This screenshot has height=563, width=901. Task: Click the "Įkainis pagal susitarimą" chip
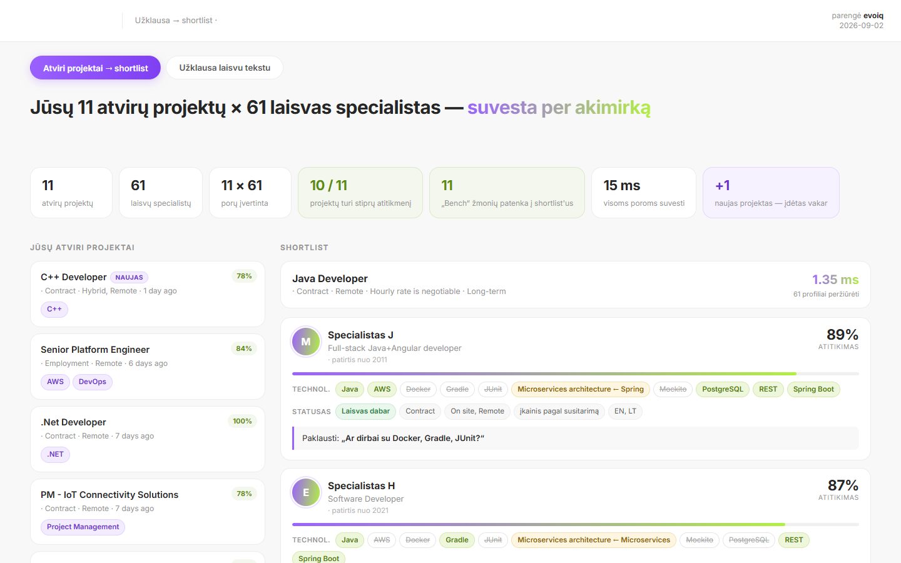coord(559,411)
